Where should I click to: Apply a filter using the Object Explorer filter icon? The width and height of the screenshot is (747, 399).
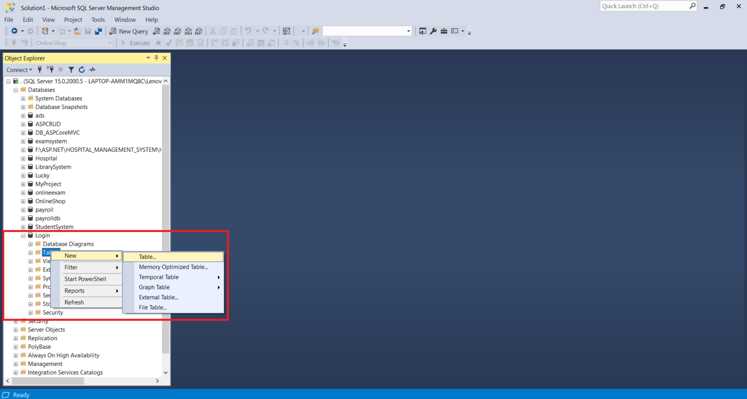point(71,69)
